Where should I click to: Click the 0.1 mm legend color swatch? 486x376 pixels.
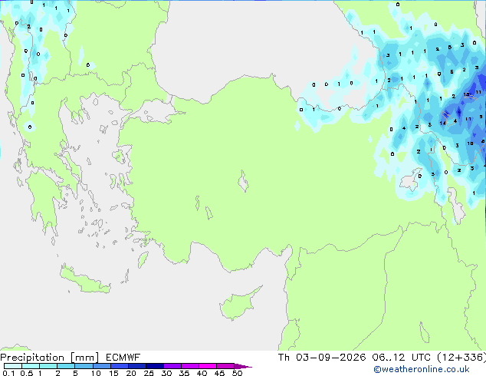pos(13,366)
